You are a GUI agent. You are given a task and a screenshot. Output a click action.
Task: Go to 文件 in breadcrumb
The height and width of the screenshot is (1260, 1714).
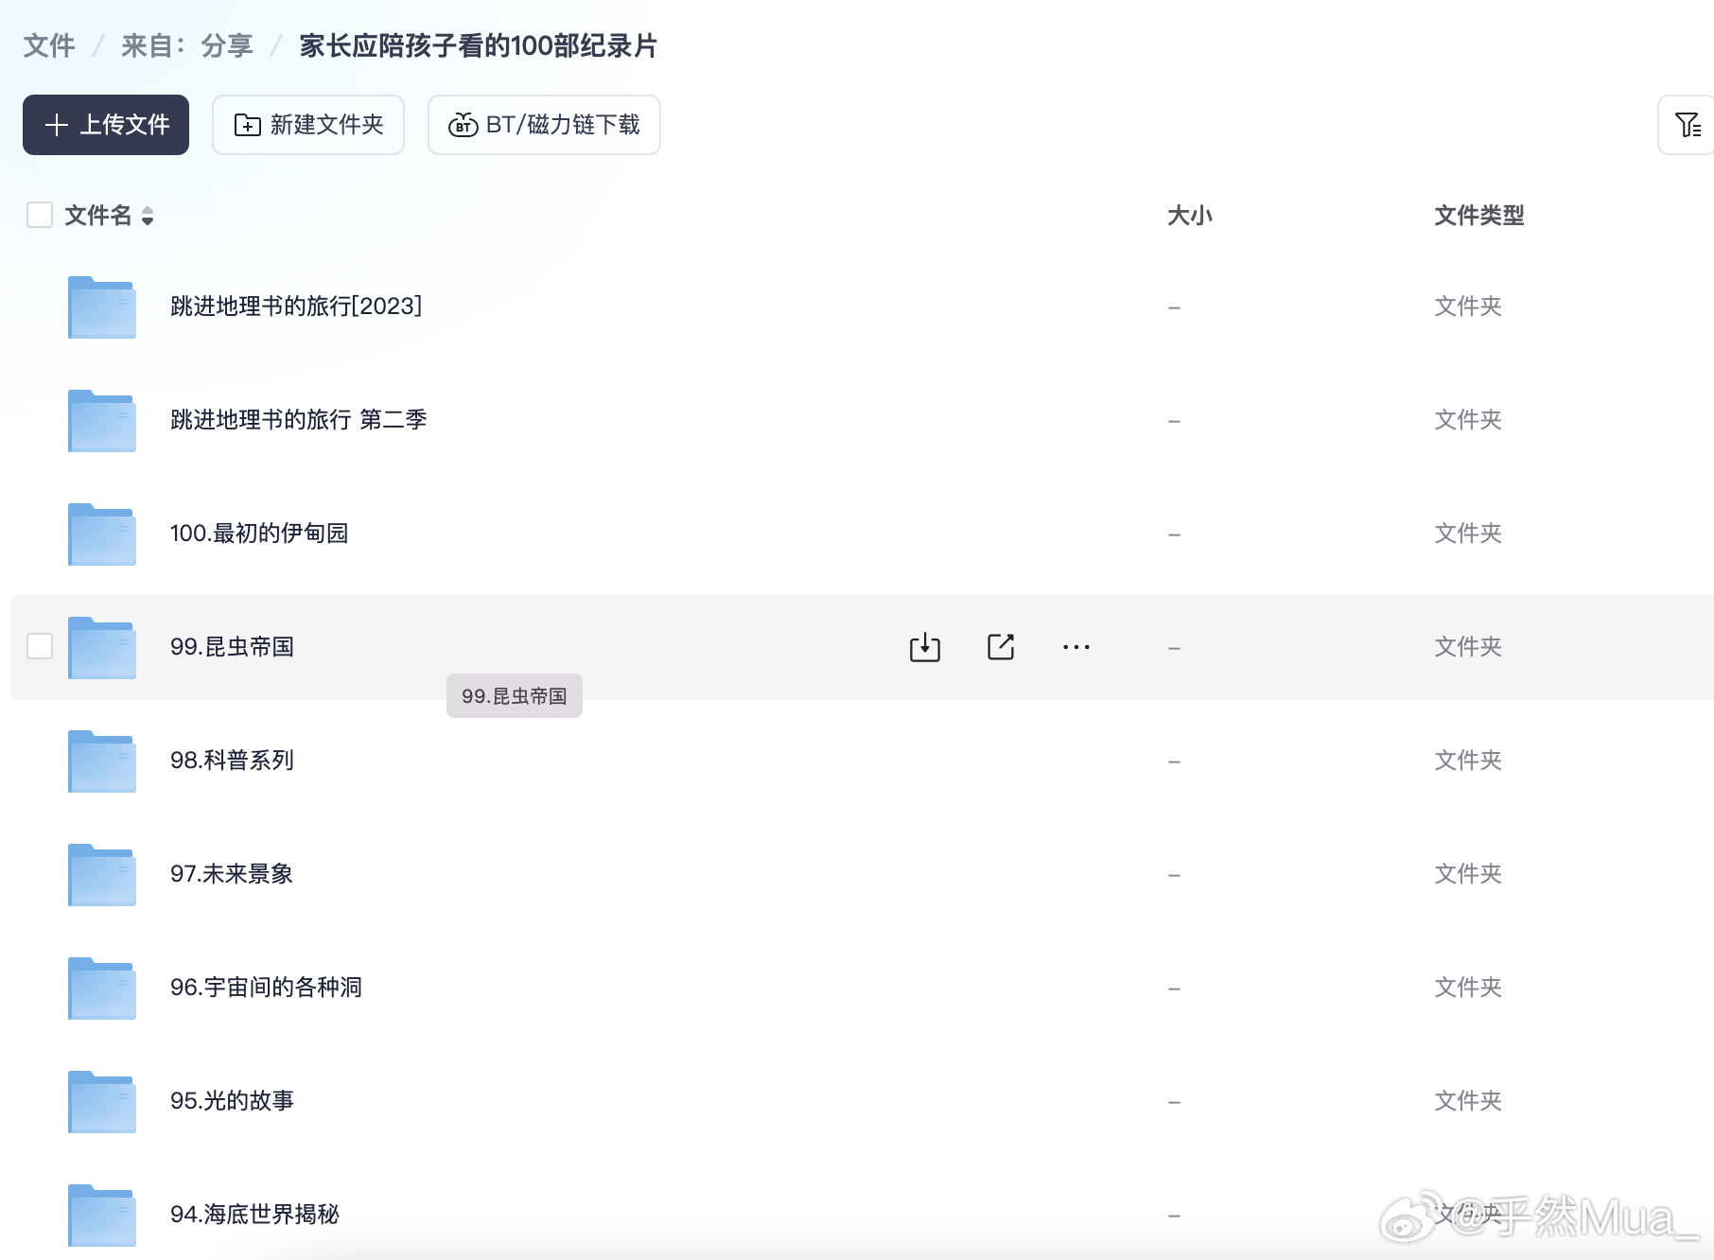pyautogui.click(x=49, y=45)
